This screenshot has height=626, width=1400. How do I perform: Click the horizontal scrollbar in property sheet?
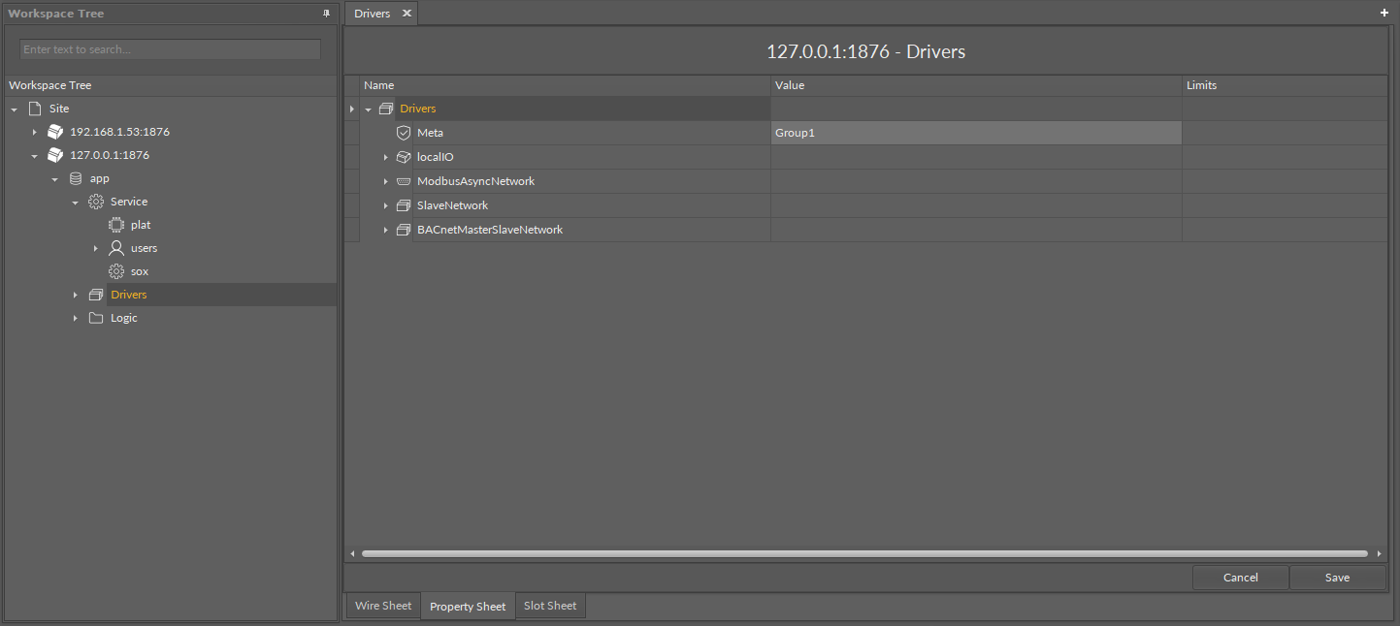pyautogui.click(x=863, y=553)
